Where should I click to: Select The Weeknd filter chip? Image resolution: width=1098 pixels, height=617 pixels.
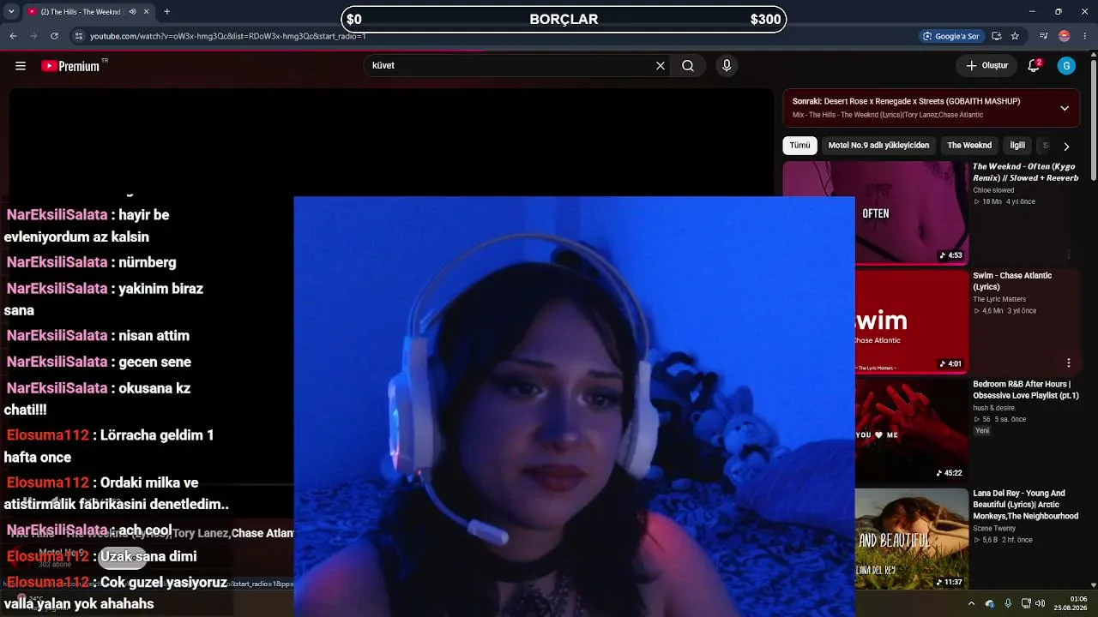click(969, 146)
